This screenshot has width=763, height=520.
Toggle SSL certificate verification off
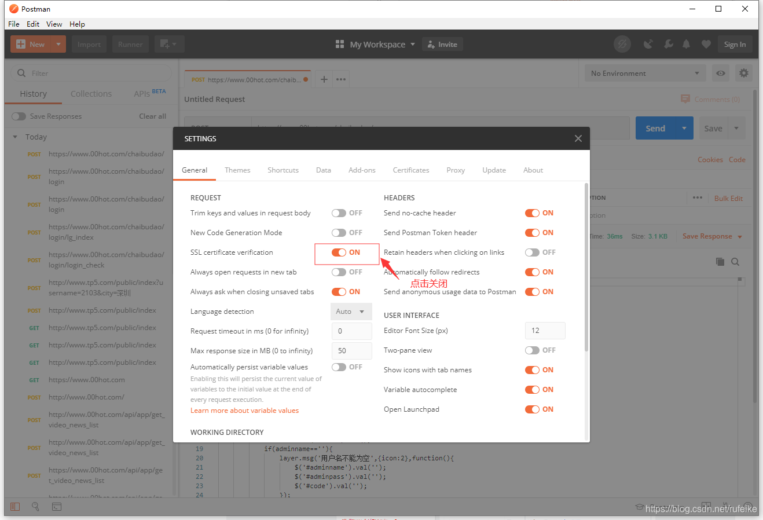(x=339, y=252)
